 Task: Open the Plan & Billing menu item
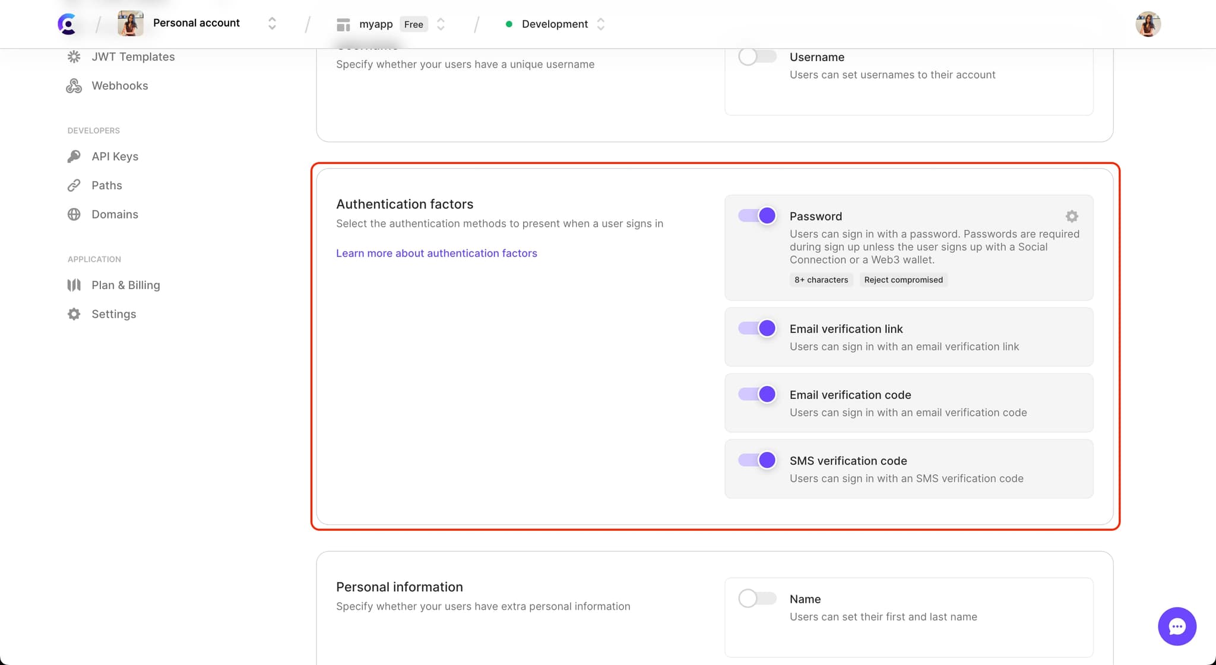pos(125,284)
